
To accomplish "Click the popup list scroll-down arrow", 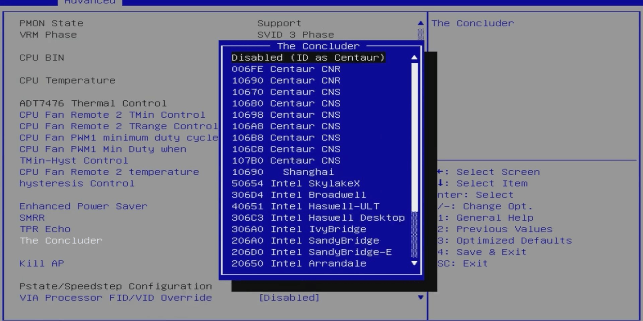I will tap(414, 263).
